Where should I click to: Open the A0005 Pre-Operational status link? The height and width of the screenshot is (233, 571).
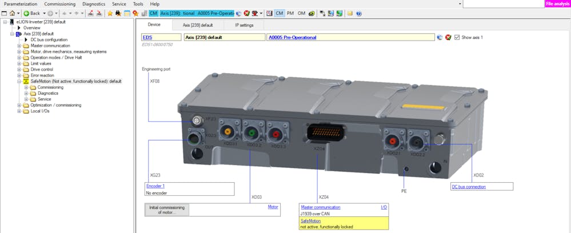(x=292, y=38)
